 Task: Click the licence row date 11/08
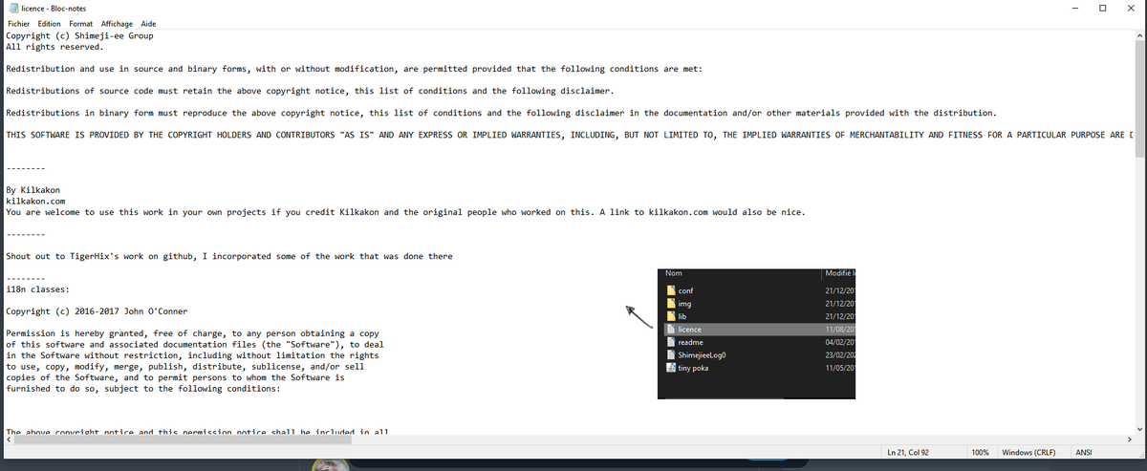click(838, 329)
